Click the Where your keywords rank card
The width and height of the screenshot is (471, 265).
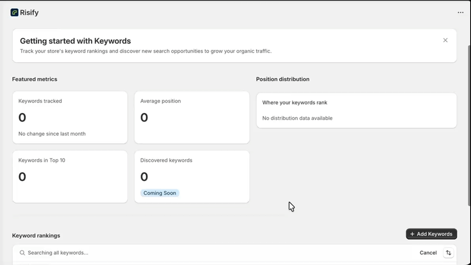[x=356, y=110]
